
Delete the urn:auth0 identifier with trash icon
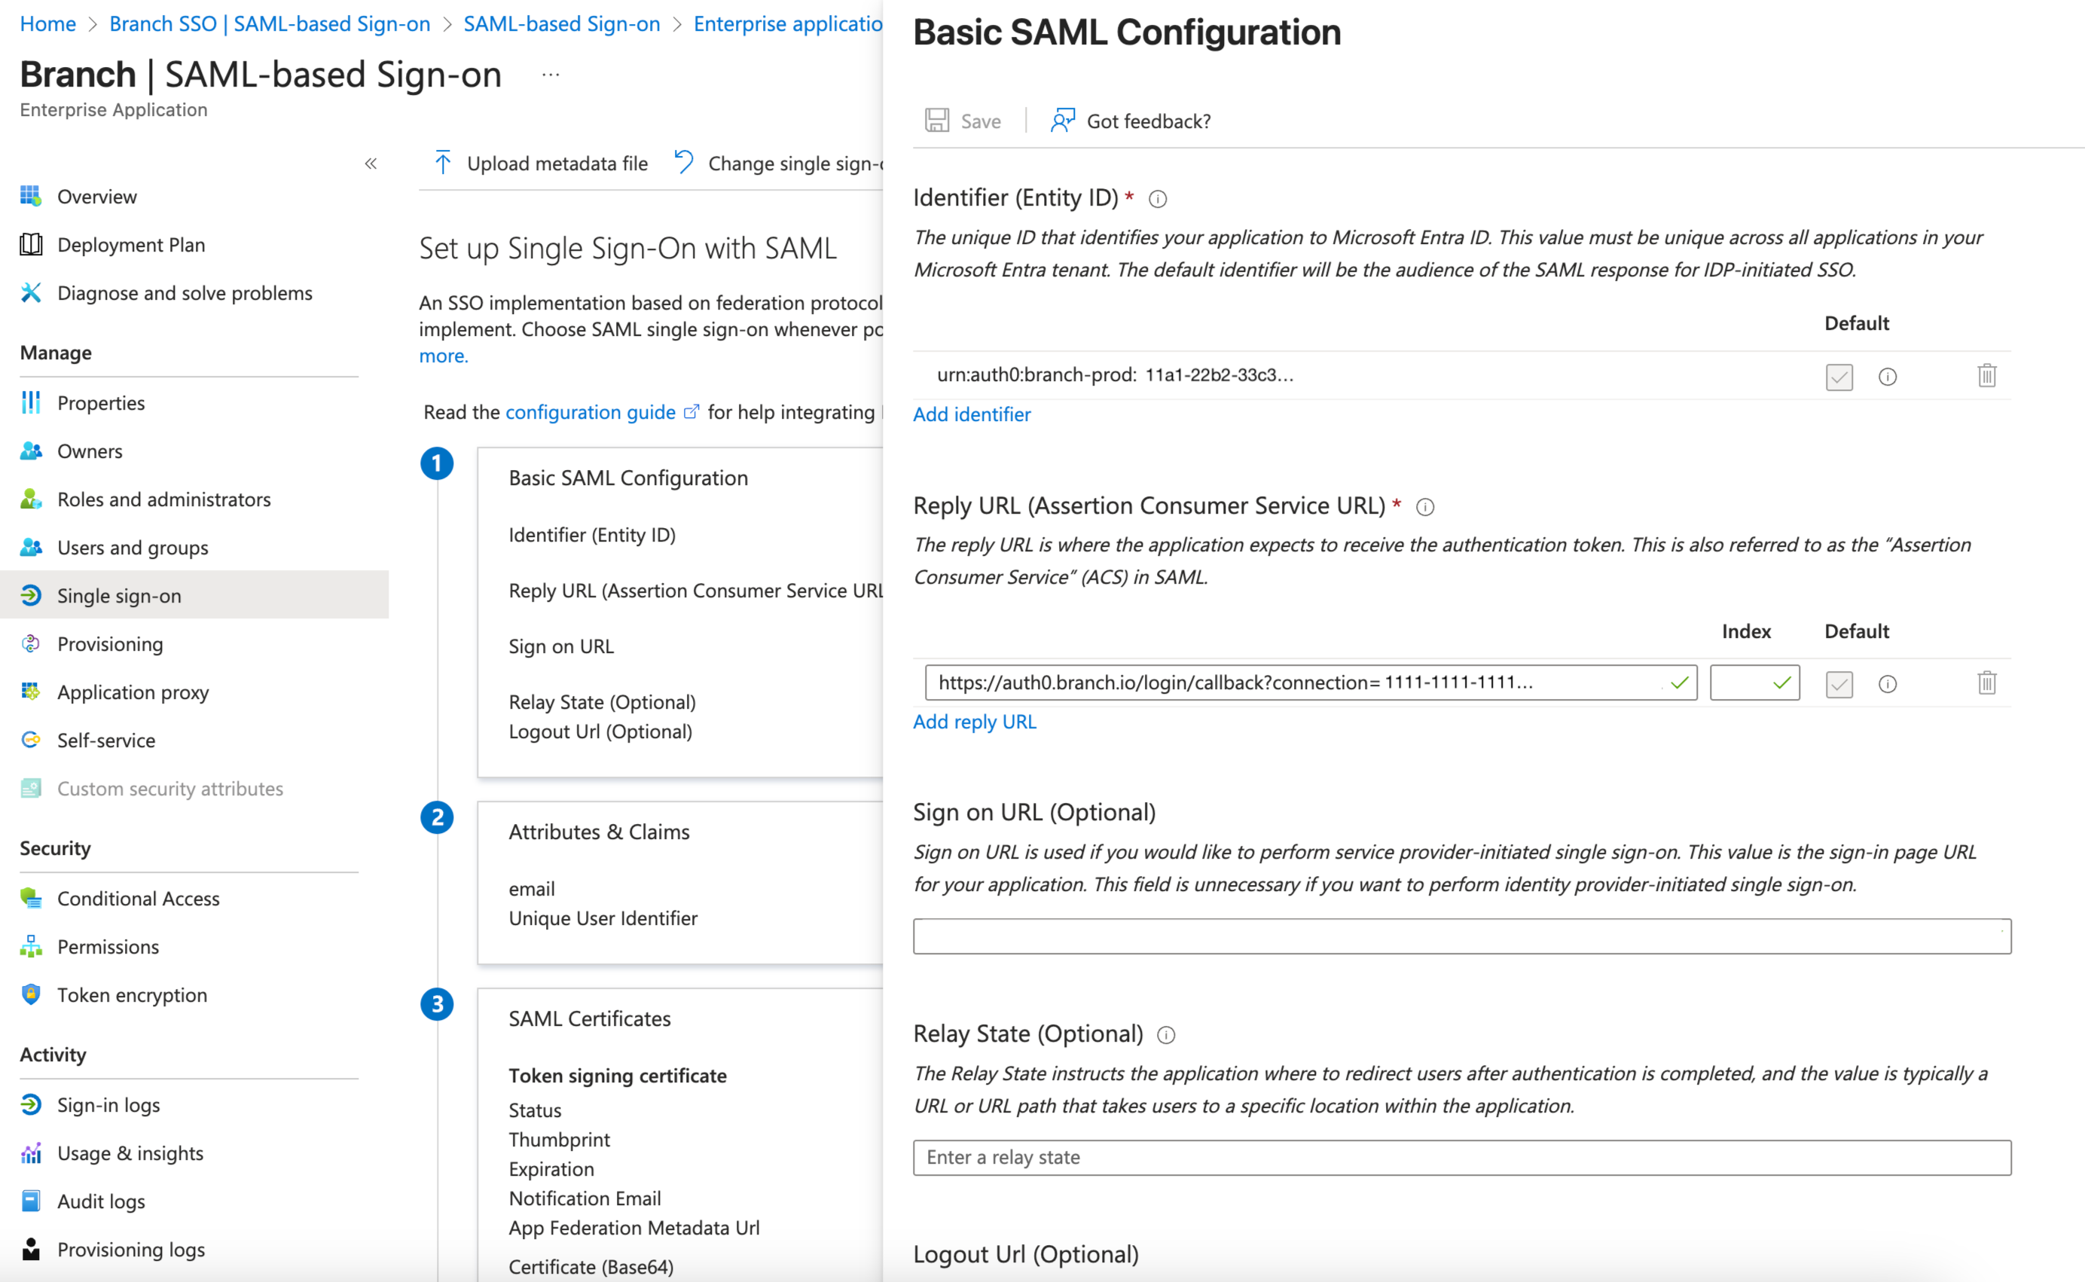(x=1986, y=375)
